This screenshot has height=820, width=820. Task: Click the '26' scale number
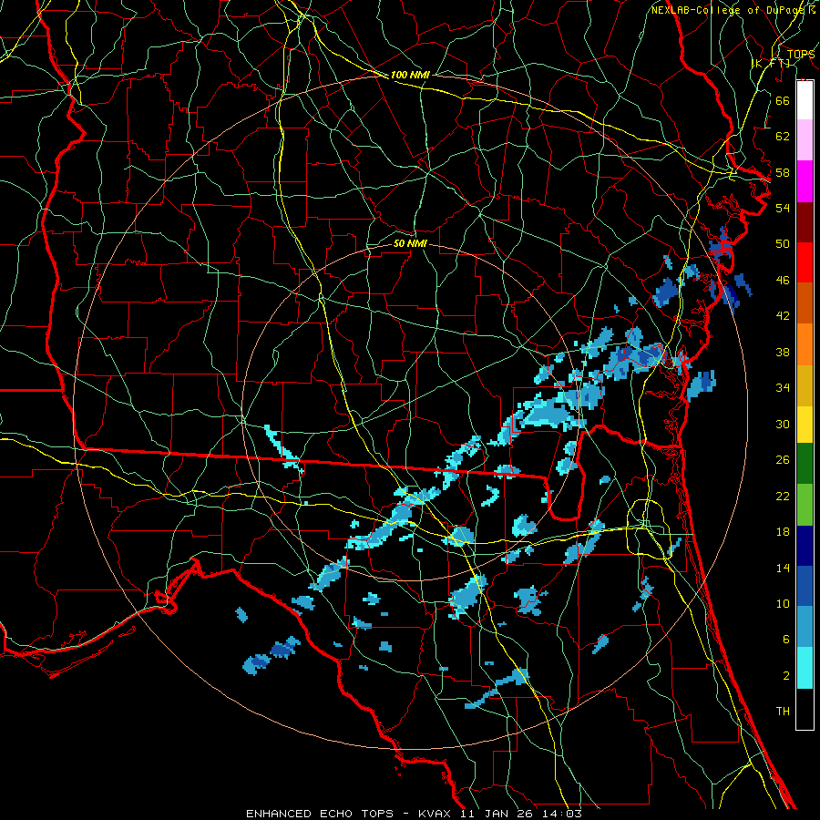tap(783, 460)
